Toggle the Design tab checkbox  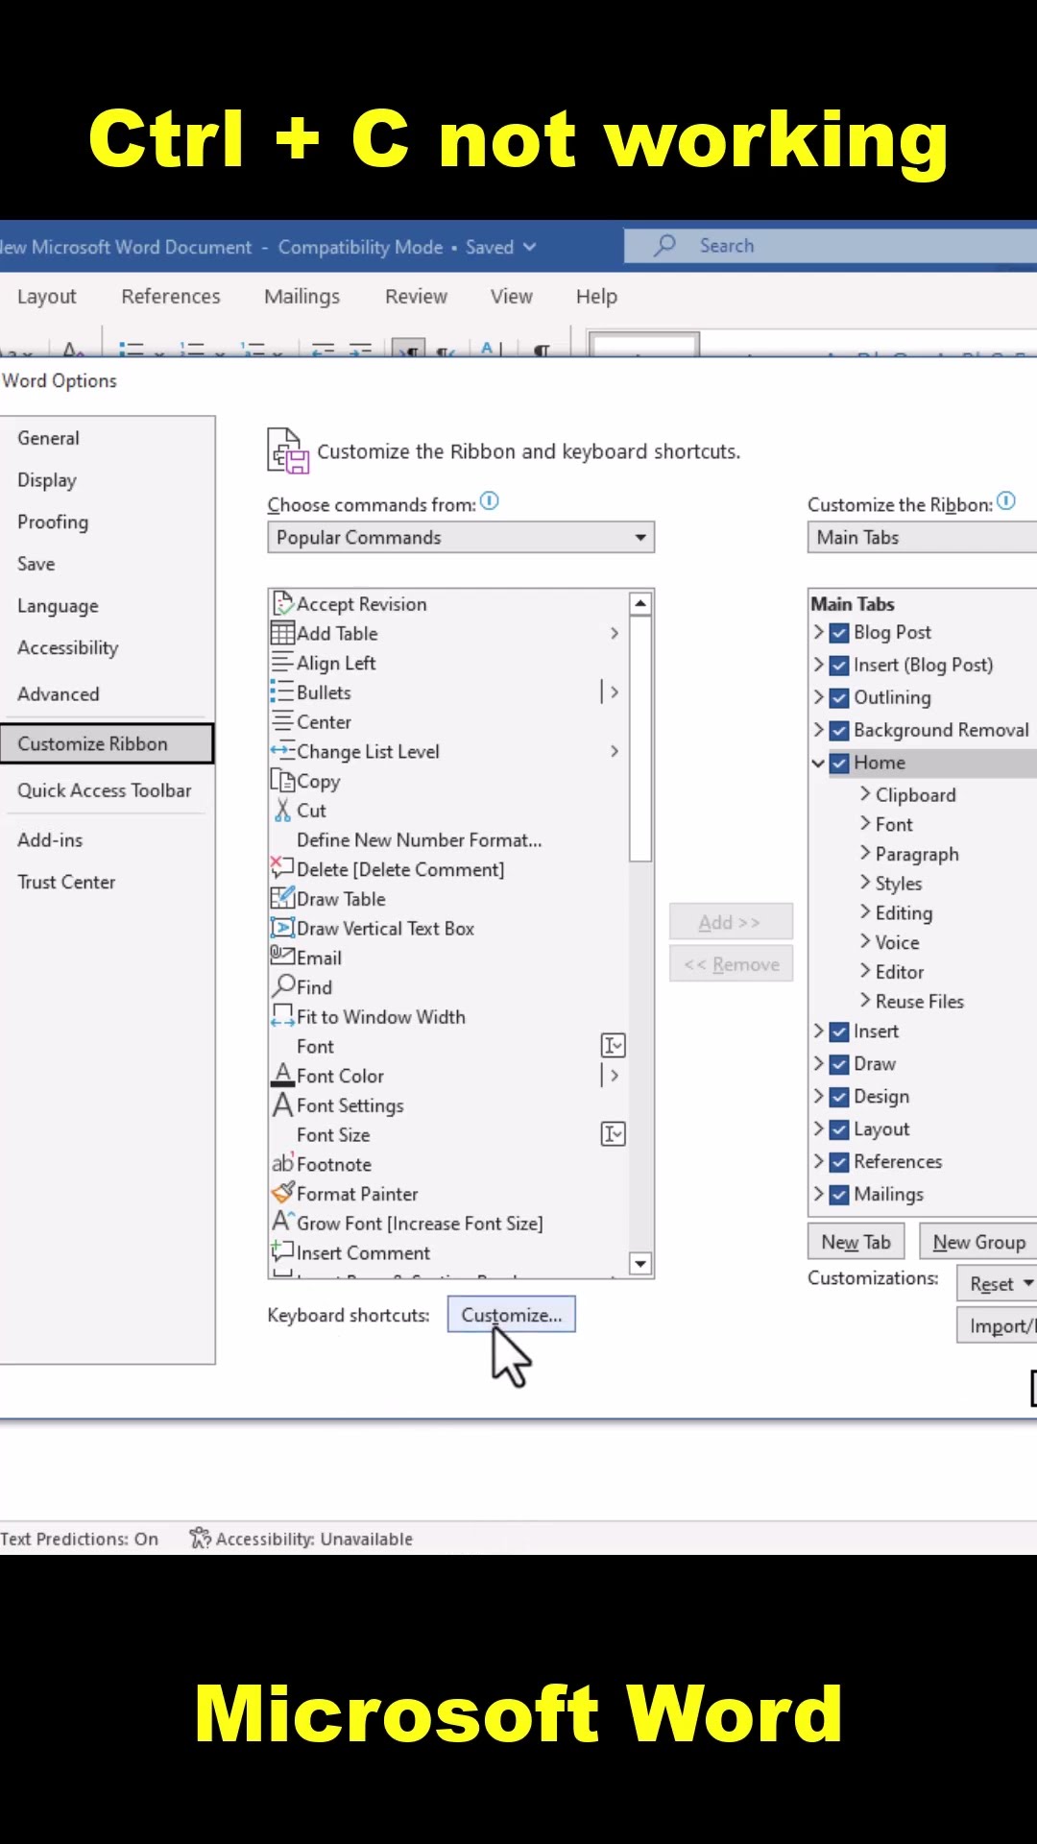[x=839, y=1097]
